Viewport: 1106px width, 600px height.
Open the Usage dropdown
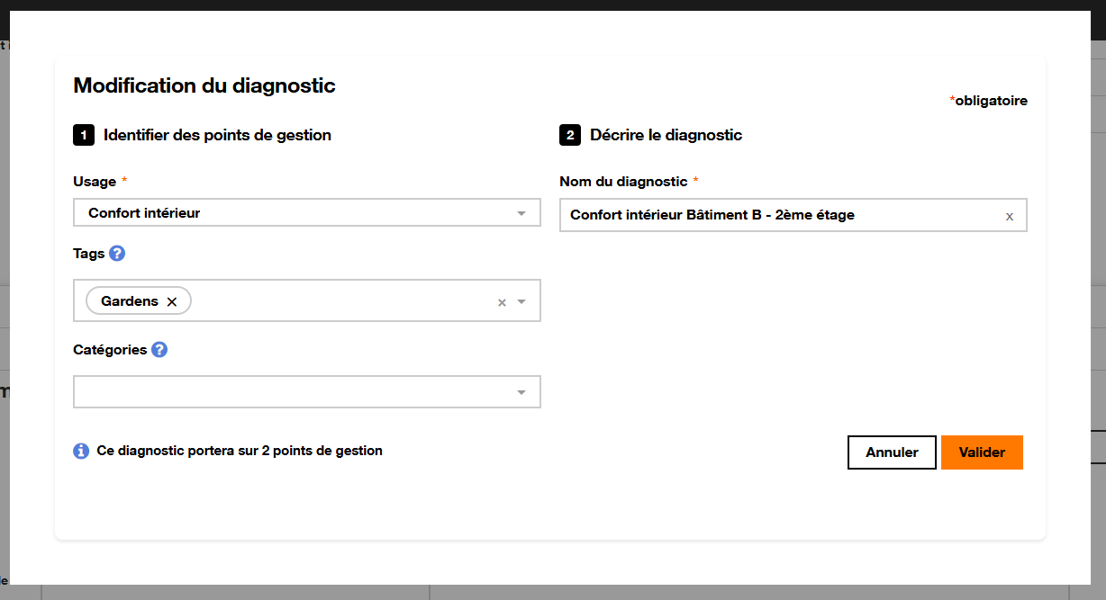point(521,212)
